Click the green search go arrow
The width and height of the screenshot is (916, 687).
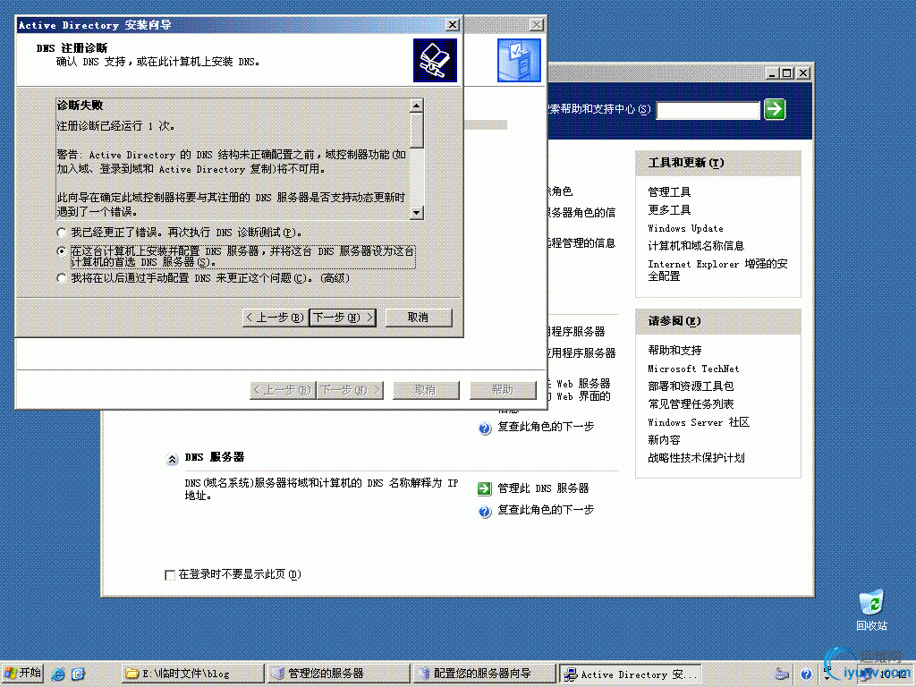point(775,109)
